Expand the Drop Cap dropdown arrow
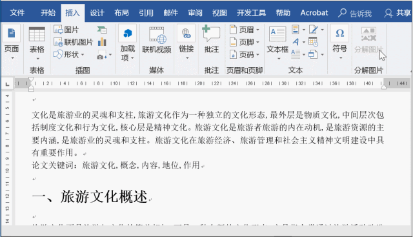413x237 pixels. 304,55
